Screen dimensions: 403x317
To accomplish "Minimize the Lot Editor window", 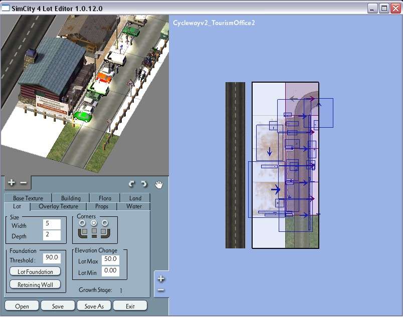I will tap(372, 9).
